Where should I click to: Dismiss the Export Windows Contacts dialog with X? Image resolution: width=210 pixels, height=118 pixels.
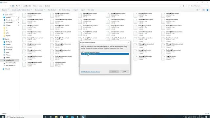tap(129, 43)
